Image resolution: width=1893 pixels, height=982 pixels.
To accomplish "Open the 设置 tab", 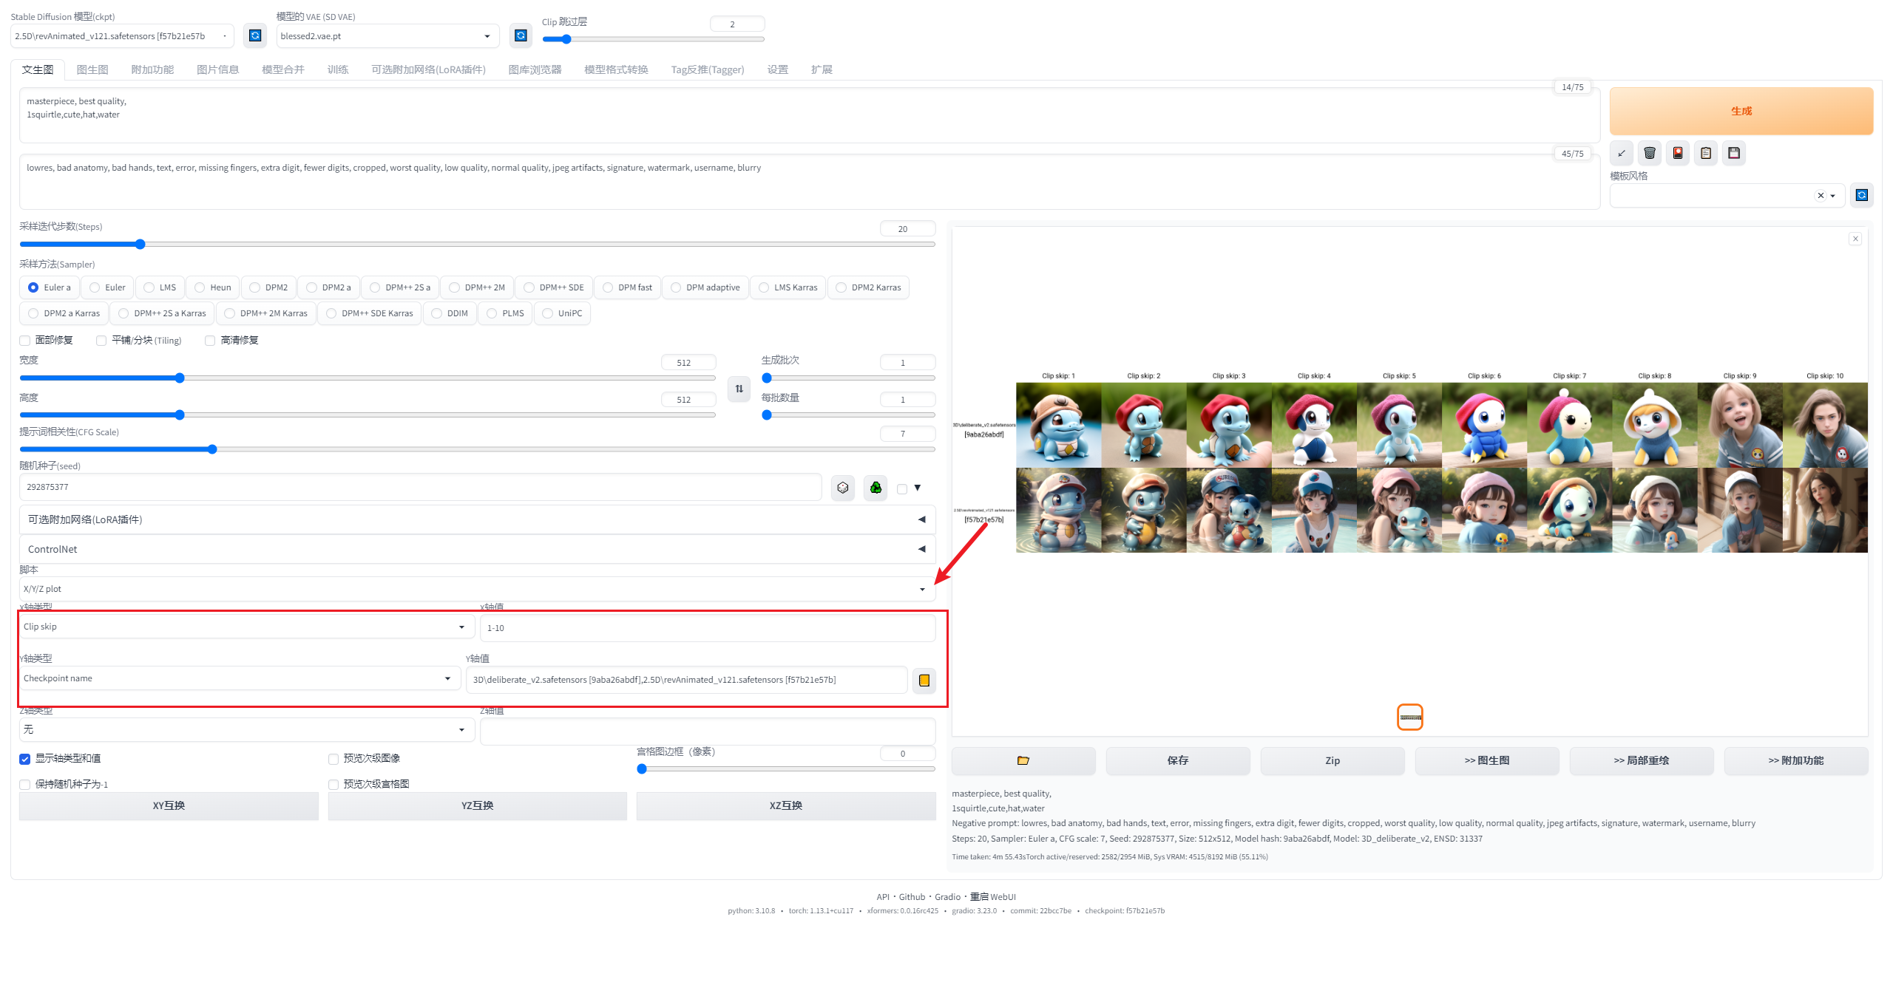I will pyautogui.click(x=777, y=69).
